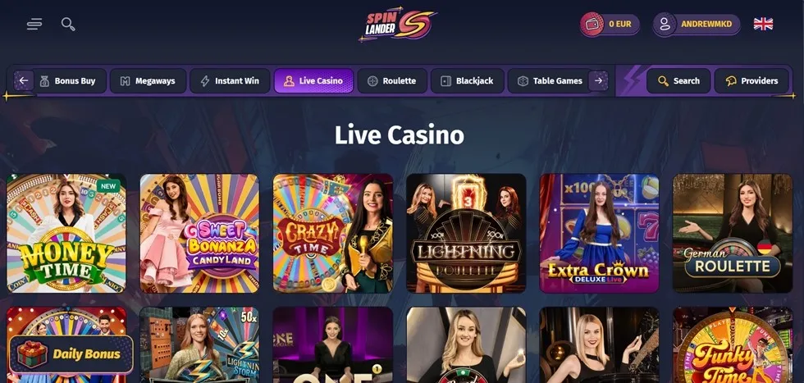
Task: Open the Roulette category tab
Action: click(x=392, y=81)
